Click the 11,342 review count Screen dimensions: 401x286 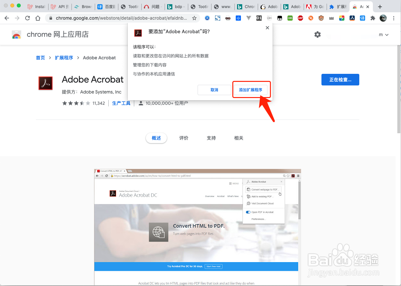click(99, 103)
